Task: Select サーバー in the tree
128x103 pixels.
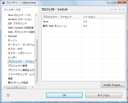Action: 13,40
